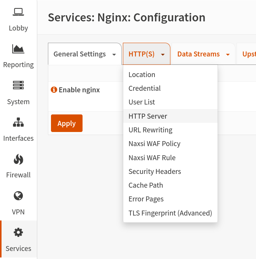Click the orange Apply button
The width and height of the screenshot is (256, 259).
coord(67,123)
